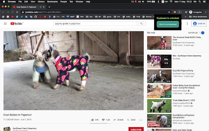Open the Nir bookmarks folder

pos(98,17)
